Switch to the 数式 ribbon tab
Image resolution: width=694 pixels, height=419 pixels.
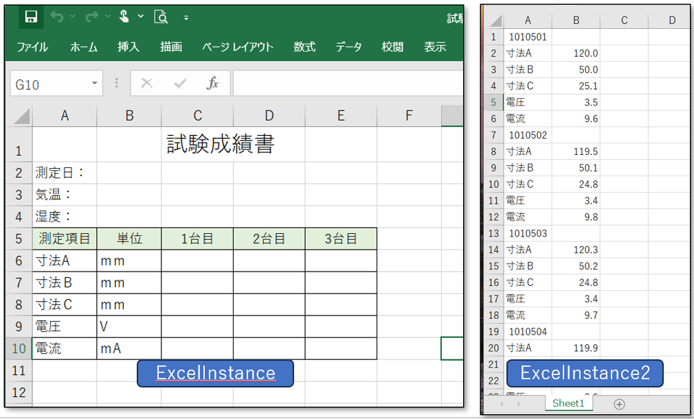304,47
